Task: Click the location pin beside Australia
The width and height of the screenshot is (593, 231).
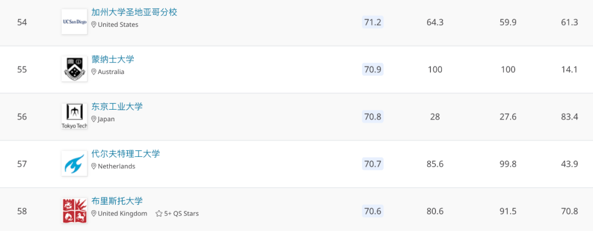Action: (94, 72)
